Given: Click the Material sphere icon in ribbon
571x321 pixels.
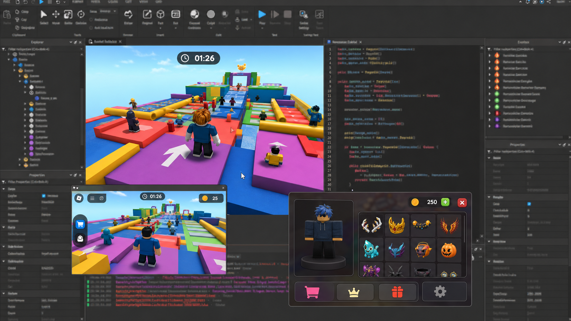Looking at the screenshot, I should click(194, 14).
